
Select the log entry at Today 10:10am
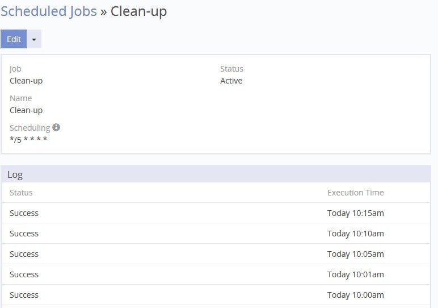[355, 234]
